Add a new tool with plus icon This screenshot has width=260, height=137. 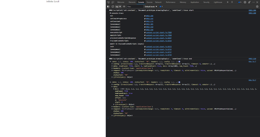232,2
